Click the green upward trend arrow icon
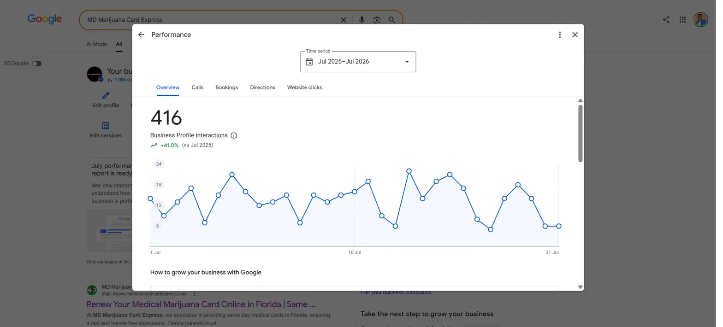This screenshot has width=723, height=327. [154, 145]
